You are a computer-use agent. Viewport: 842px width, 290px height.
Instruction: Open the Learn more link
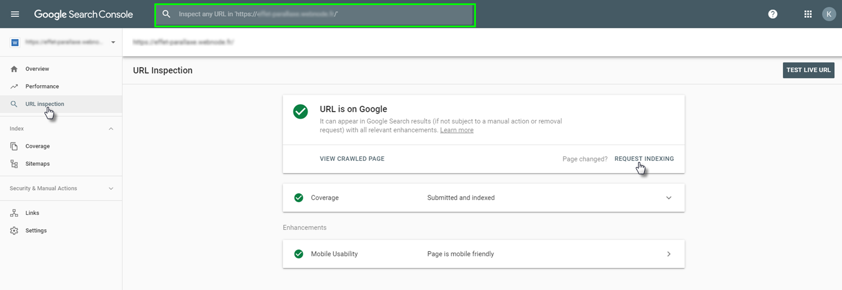(456, 130)
